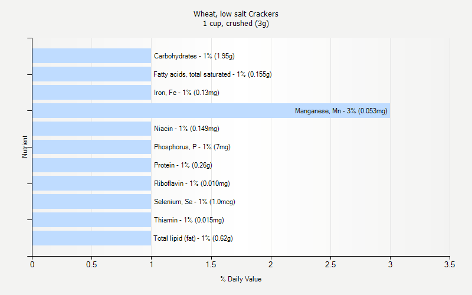
Task: Click label "Total lipid (fat) - 1% (0.62g)"
Action: click(x=193, y=238)
